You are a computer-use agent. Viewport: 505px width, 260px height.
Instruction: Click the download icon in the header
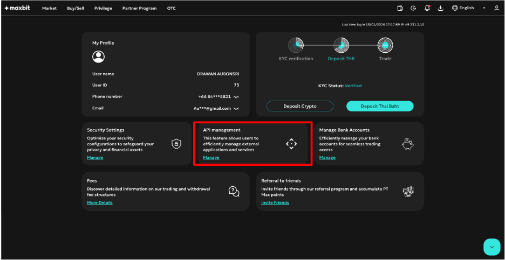click(x=440, y=8)
